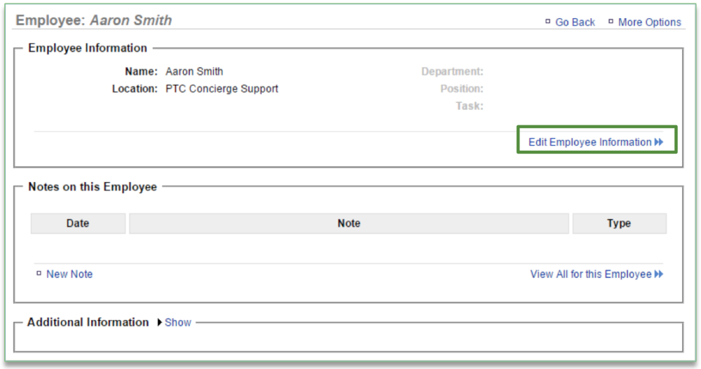Click the Notes on this Employee heading

point(93,187)
